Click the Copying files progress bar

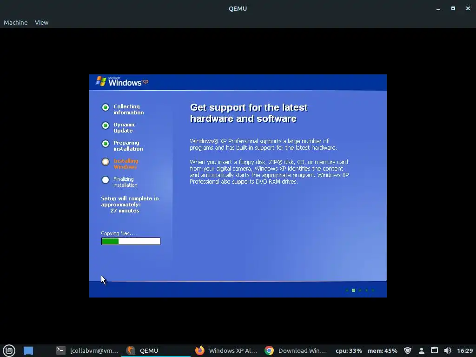131,241
